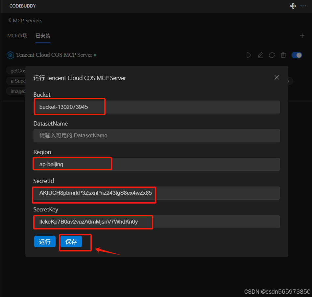312x297 pixels.
Task: Select the 已安装 tab
Action: point(43,35)
